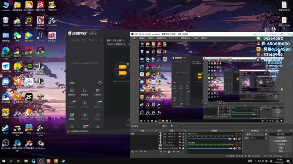Open the OBS 工具(T) menu
Viewport: 293px width, 164px height.
click(196, 38)
